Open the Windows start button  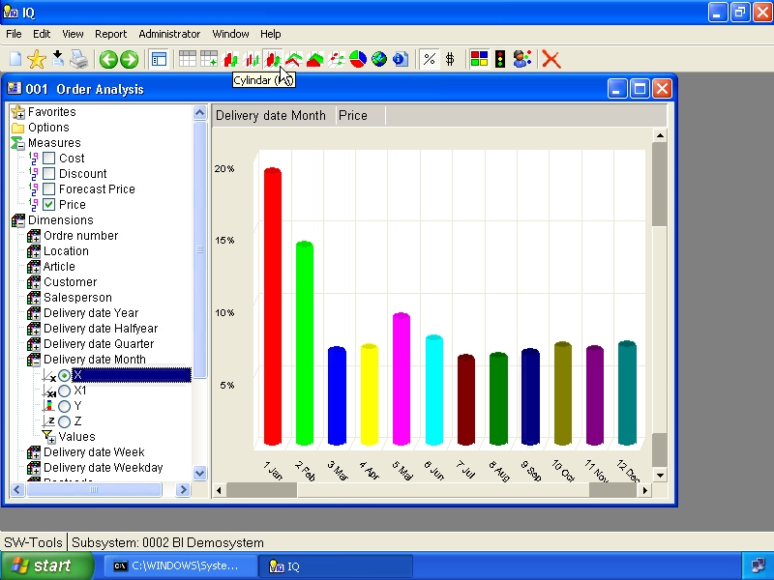[x=46, y=565]
